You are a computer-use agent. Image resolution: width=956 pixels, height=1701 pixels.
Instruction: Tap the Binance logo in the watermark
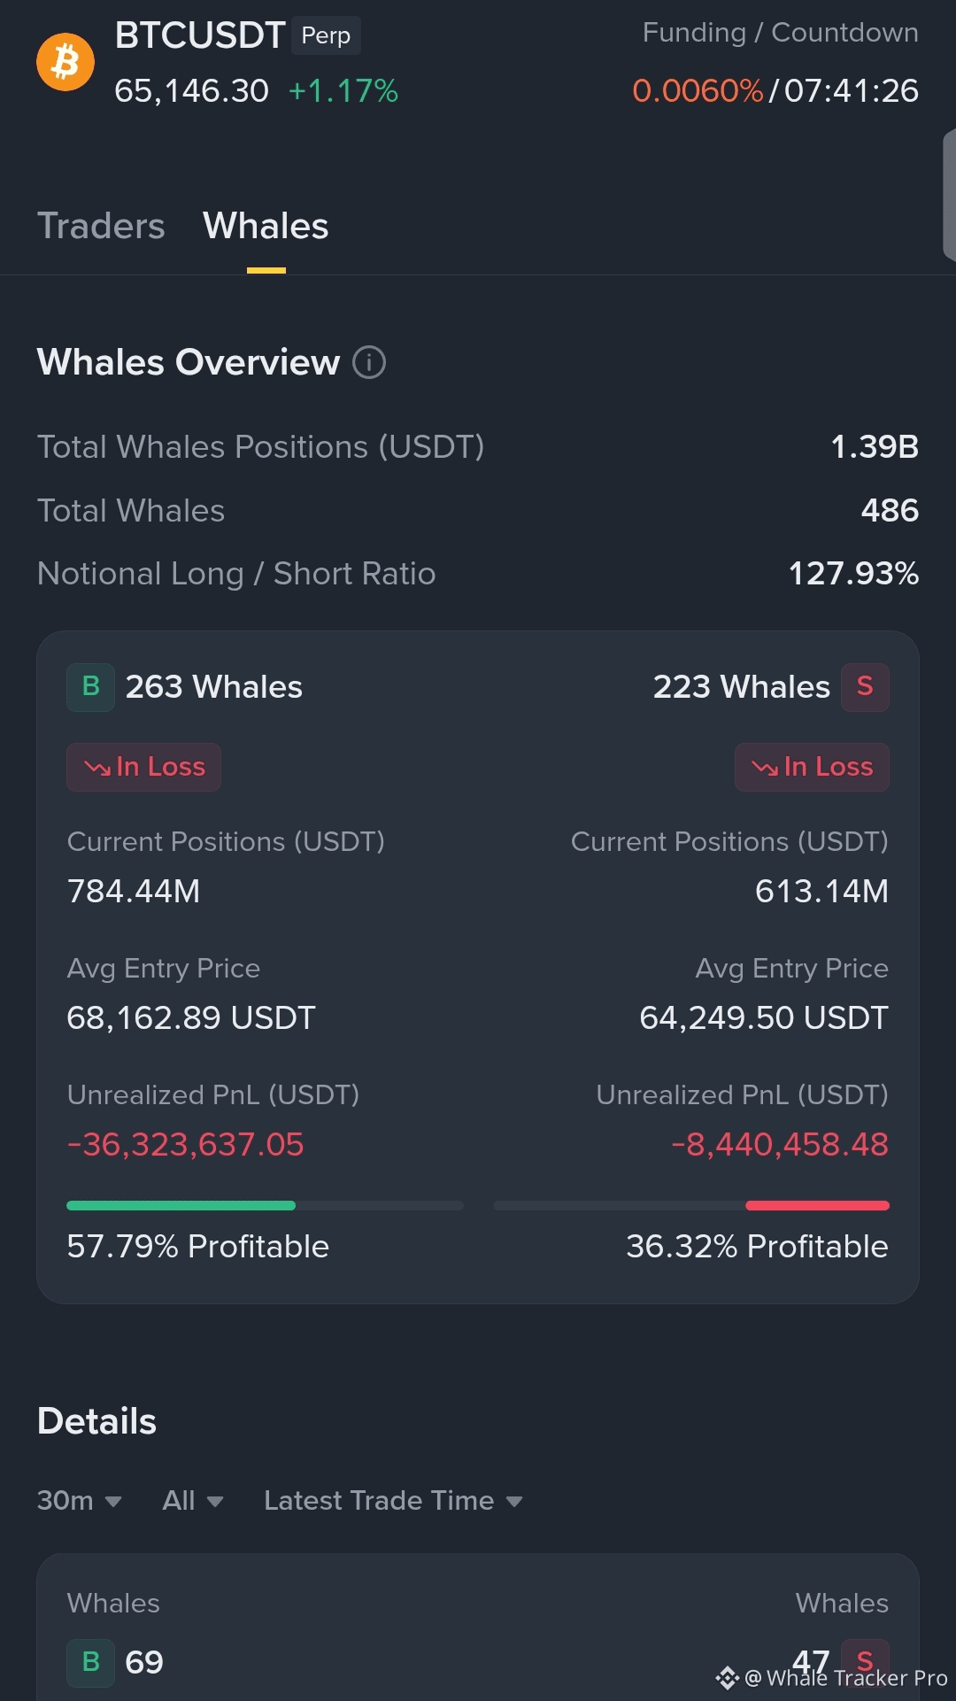click(x=727, y=1678)
